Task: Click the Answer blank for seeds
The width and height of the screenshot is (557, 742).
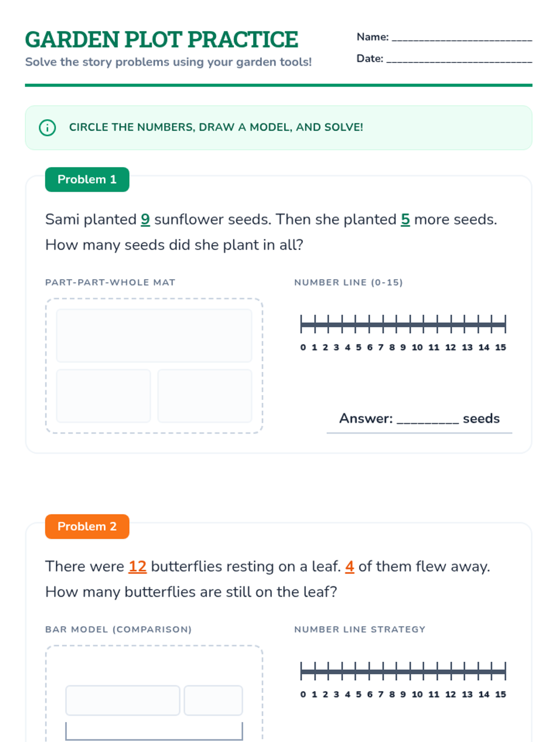Action: coord(427,419)
